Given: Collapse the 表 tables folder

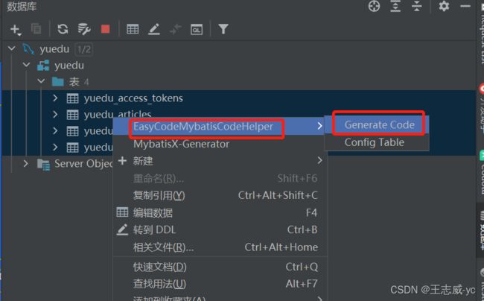Looking at the screenshot, I should point(41,81).
